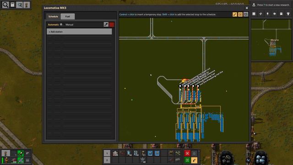Click the red deconstruction planner shortcut
Viewport: 293px width, 165px height.
[x=187, y=153]
